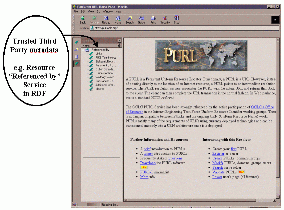Click the Download link for PURL software
This screenshot has width=284, height=210.
point(147,163)
